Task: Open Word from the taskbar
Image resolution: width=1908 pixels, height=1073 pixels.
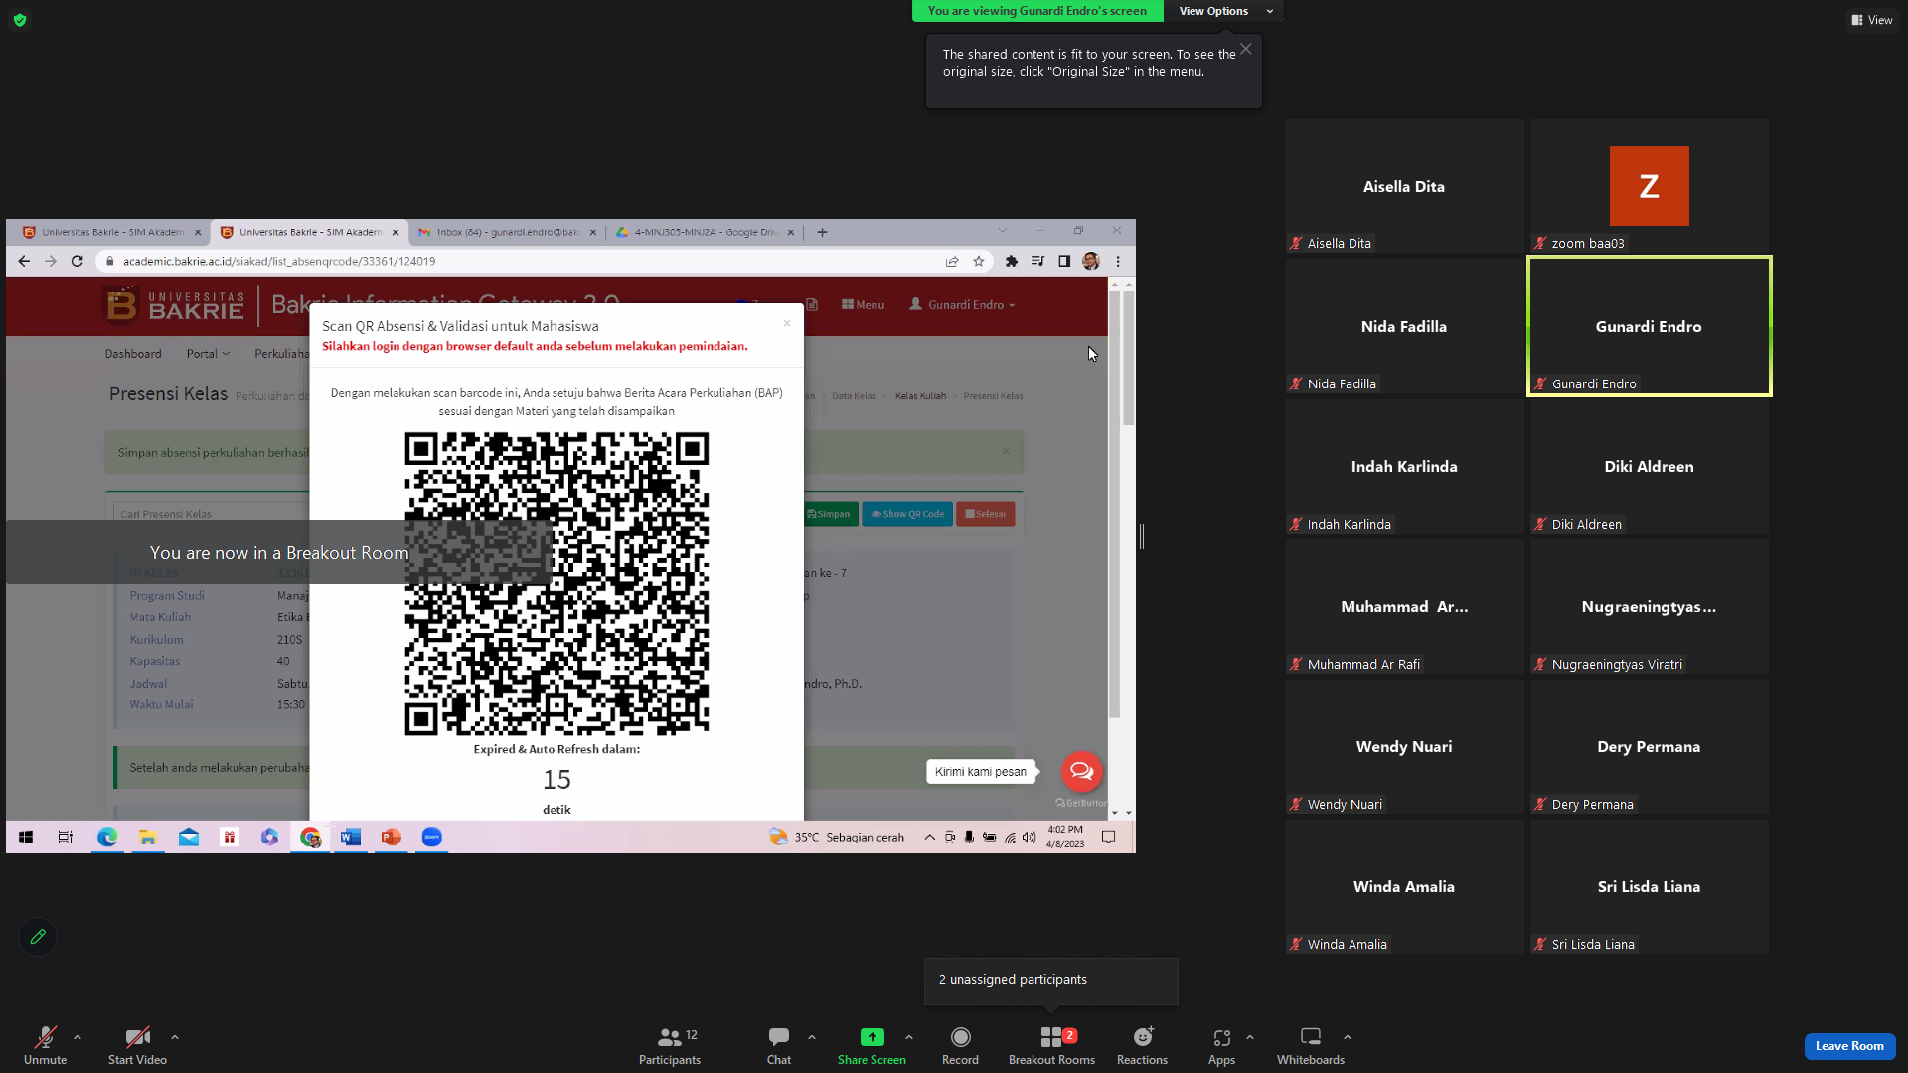Action: (x=351, y=838)
